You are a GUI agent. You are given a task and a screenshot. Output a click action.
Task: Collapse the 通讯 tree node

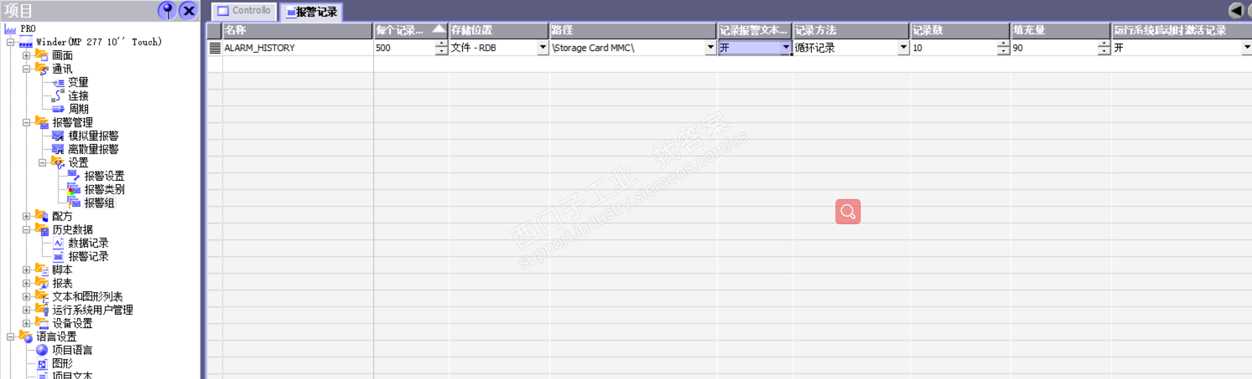click(26, 69)
